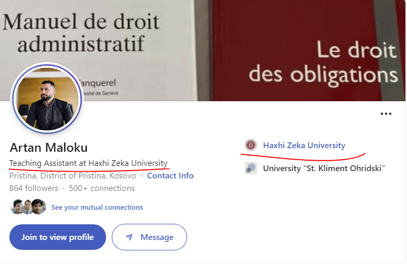Click the 500+ connections count
Screen dimensions: 407x277
pos(101,188)
